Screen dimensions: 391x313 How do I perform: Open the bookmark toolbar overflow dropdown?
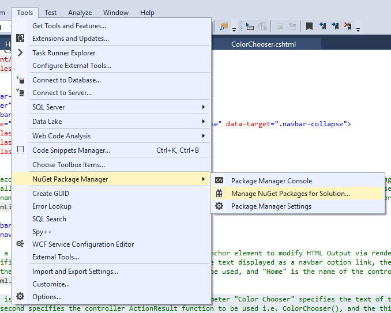[358, 29]
